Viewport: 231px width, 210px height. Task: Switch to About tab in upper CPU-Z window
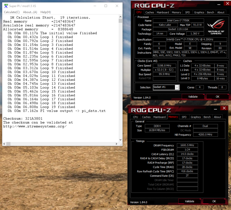(221, 12)
